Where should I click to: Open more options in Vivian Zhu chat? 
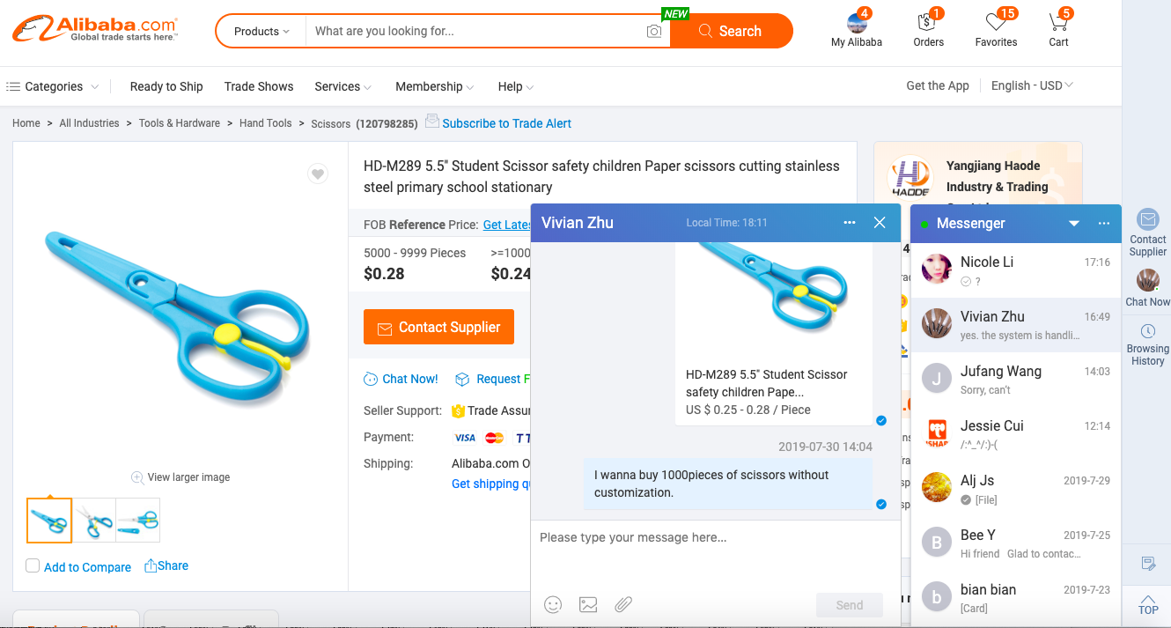850,223
